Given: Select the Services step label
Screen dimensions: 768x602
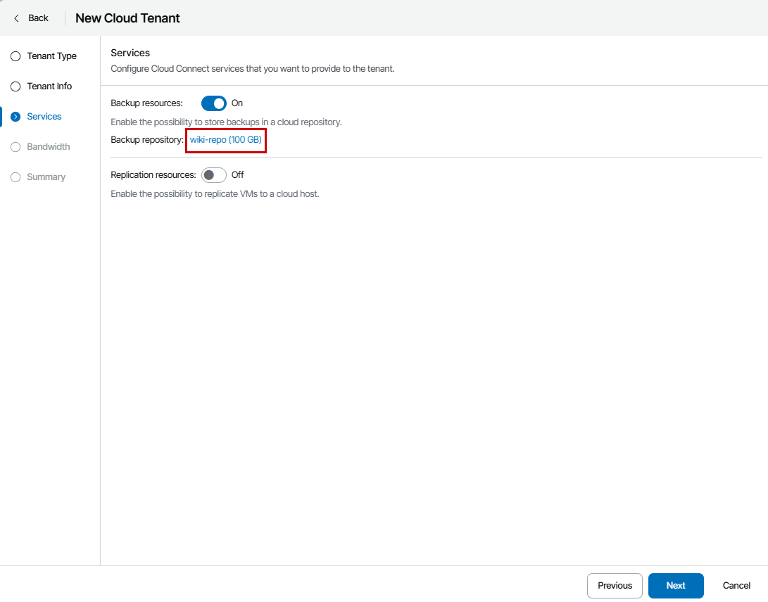Looking at the screenshot, I should click(x=44, y=117).
